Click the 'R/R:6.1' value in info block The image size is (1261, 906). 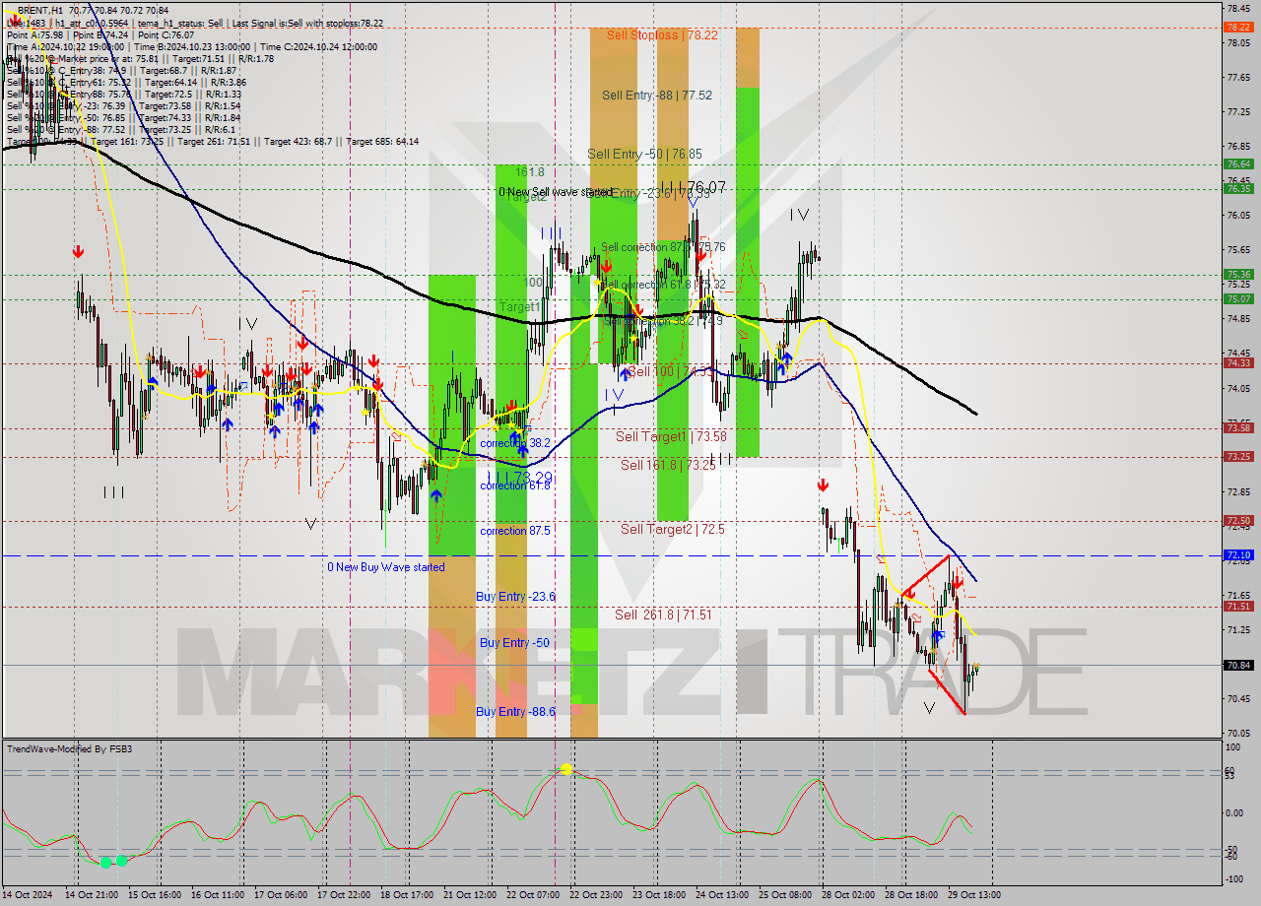[x=219, y=129]
